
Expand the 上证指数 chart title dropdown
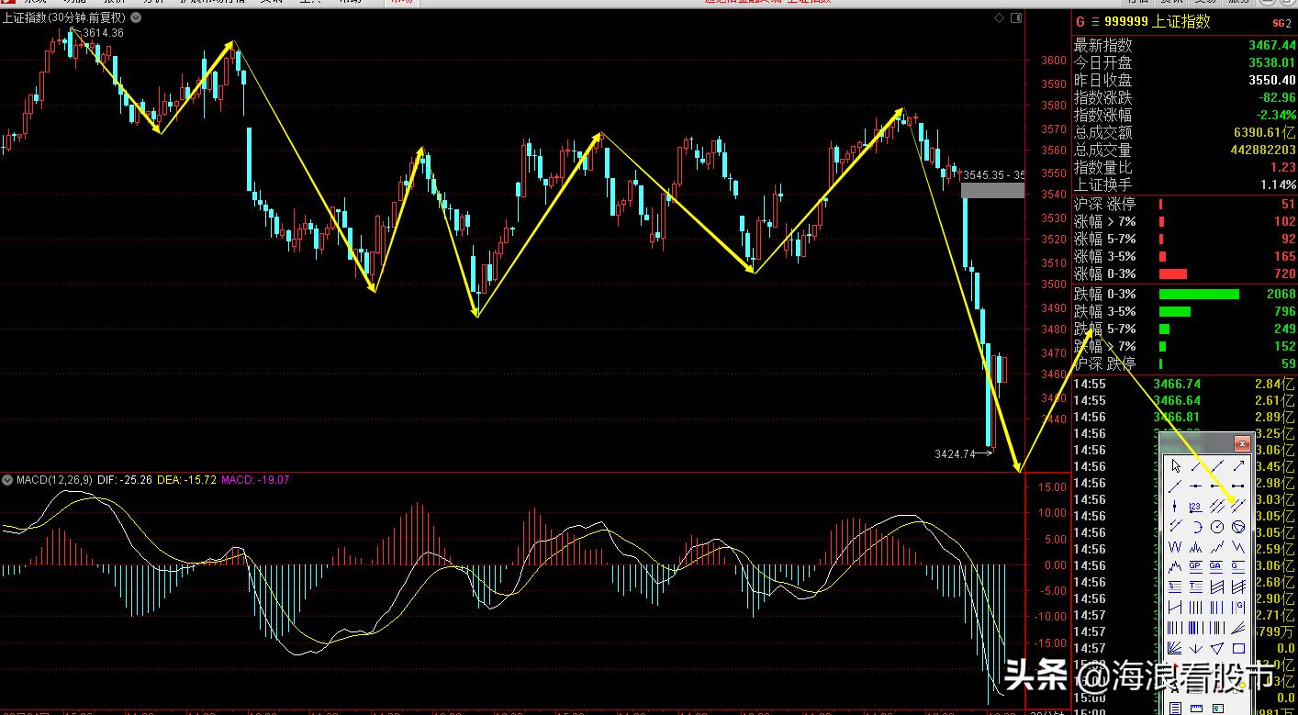pyautogui.click(x=136, y=17)
